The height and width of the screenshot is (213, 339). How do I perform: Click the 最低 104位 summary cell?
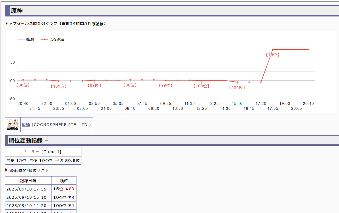[x=41, y=160]
